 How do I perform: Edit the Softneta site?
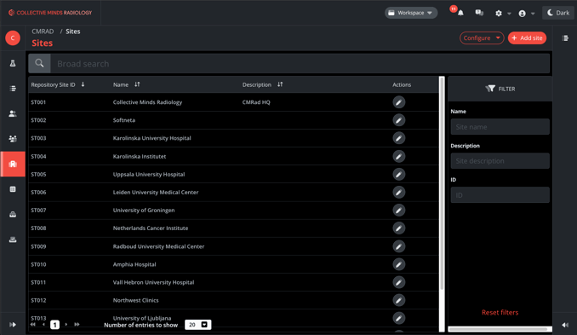click(398, 120)
